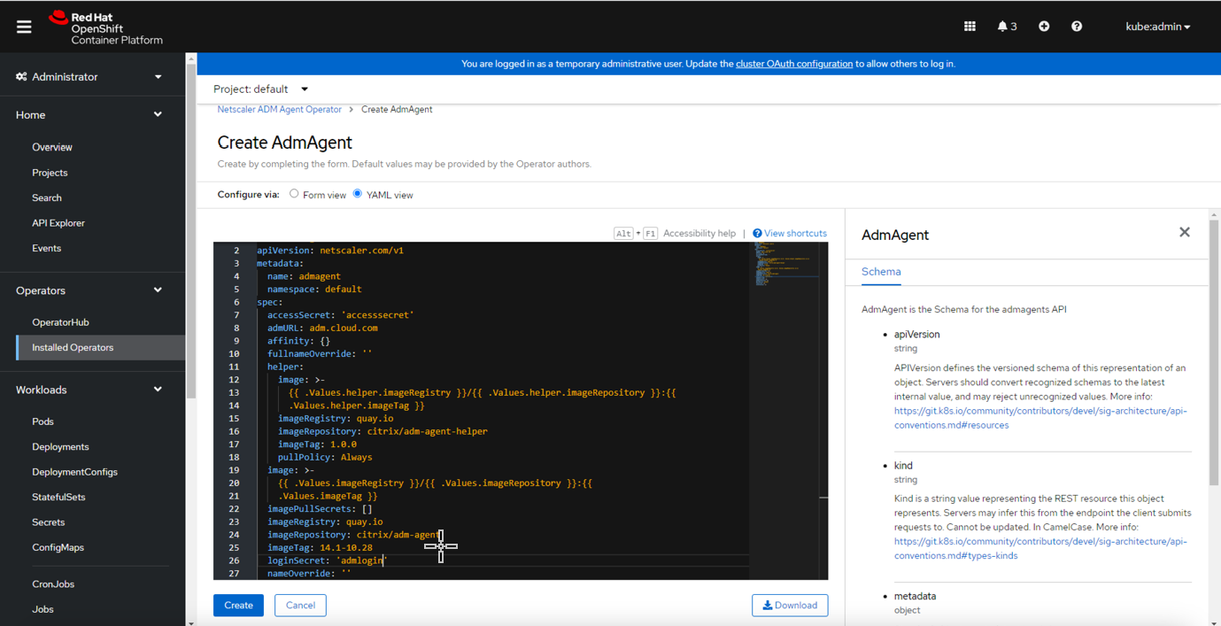1221x626 pixels.
Task: Click the schema panel vertical scrollbar
Action: pyautogui.click(x=1215, y=352)
